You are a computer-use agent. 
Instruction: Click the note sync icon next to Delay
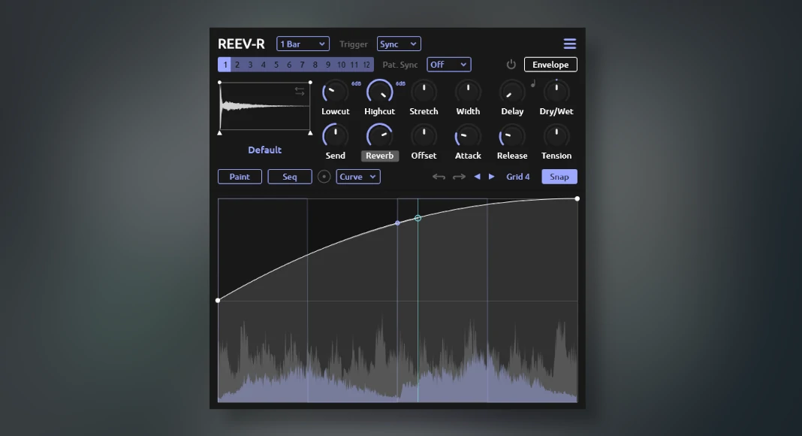pos(533,84)
